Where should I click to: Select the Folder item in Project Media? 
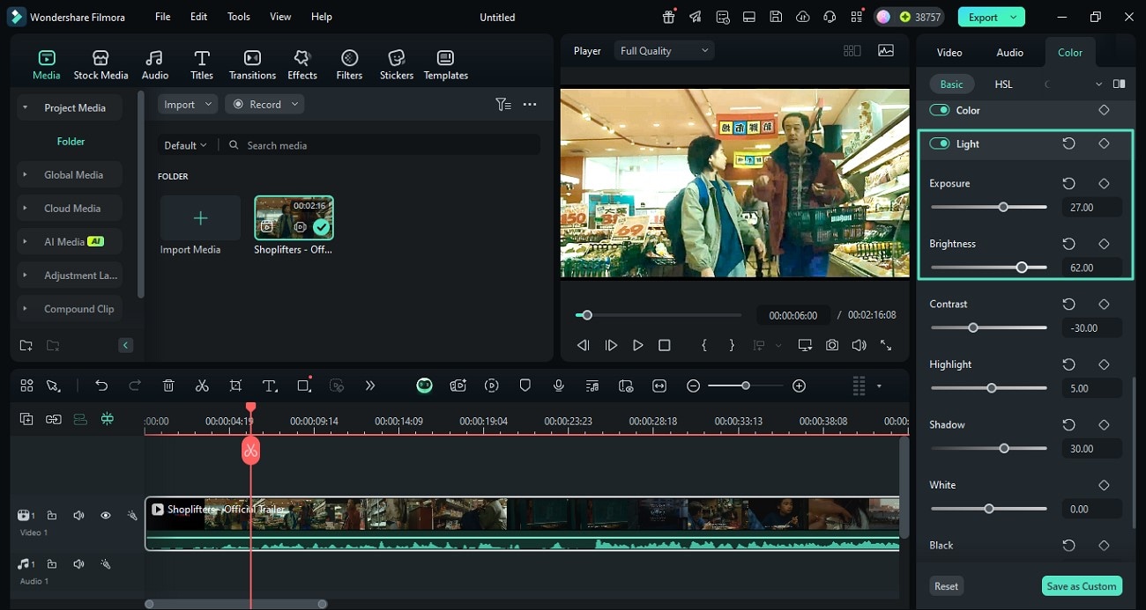tap(71, 141)
